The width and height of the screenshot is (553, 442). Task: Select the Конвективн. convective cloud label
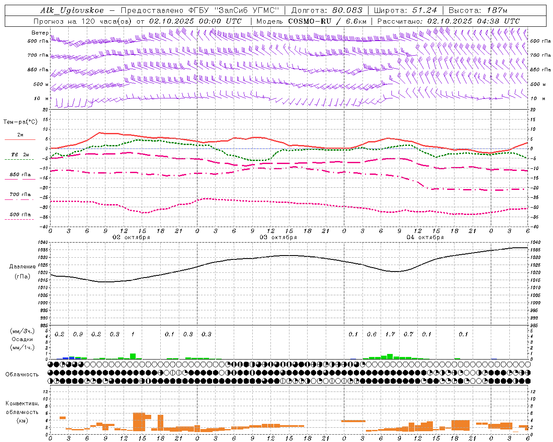pos(22,404)
